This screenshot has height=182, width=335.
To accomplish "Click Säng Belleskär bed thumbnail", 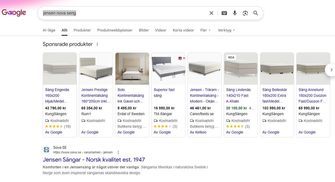I will (x=277, y=68).
